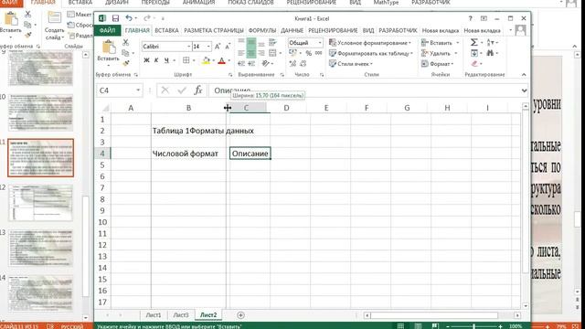Image resolution: width=585 pixels, height=329 pixels.
Task: Switch to Normal view in Excel status bar
Action: tap(400, 326)
